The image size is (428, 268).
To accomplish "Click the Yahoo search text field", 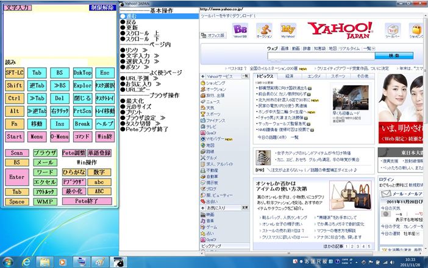I will tap(321, 56).
